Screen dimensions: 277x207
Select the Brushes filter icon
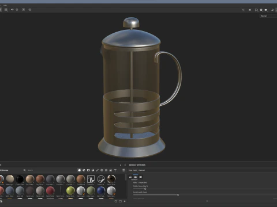coord(98,170)
